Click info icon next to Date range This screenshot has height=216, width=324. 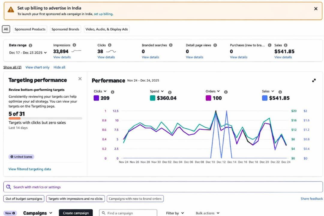pos(30,45)
